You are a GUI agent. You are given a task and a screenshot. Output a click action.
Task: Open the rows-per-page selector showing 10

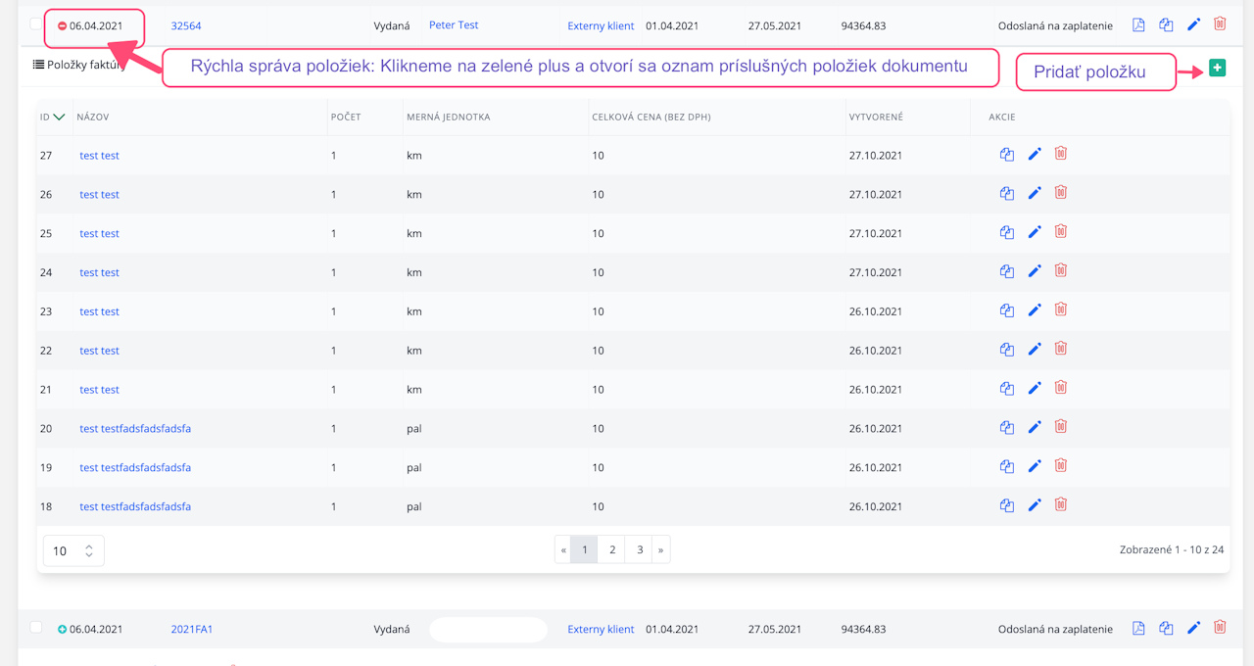(x=73, y=550)
